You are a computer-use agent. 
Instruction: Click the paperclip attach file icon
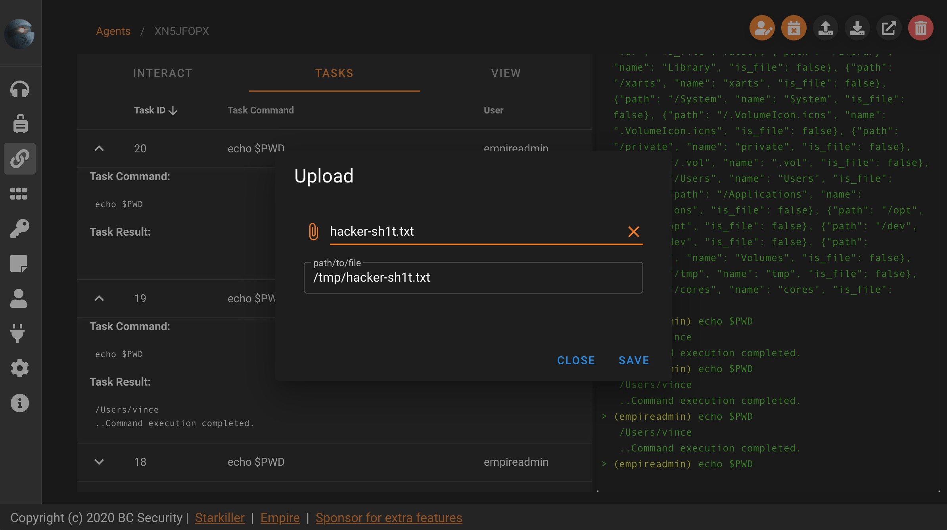[313, 231]
